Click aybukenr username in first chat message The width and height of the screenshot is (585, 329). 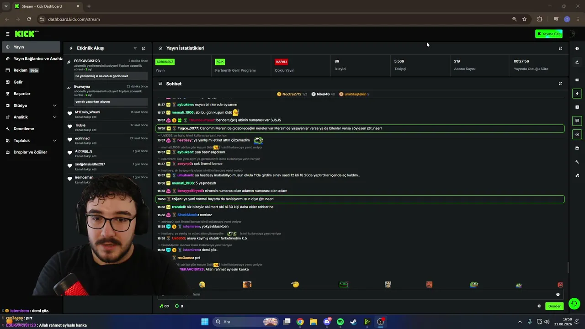(186, 105)
